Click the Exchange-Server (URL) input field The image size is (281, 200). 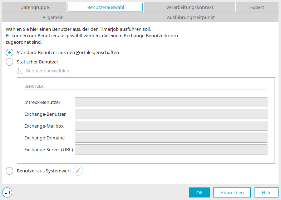tap(171, 149)
